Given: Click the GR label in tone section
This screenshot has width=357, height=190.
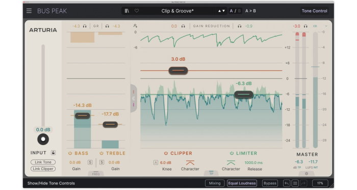Looking at the screenshot, I should click(x=96, y=26).
